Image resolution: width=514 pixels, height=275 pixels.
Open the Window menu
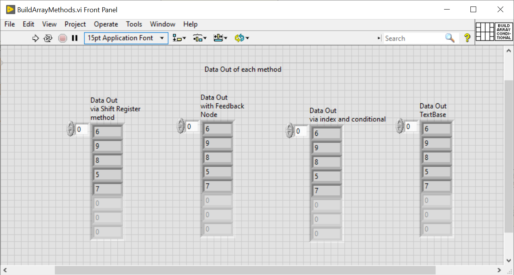(x=162, y=24)
